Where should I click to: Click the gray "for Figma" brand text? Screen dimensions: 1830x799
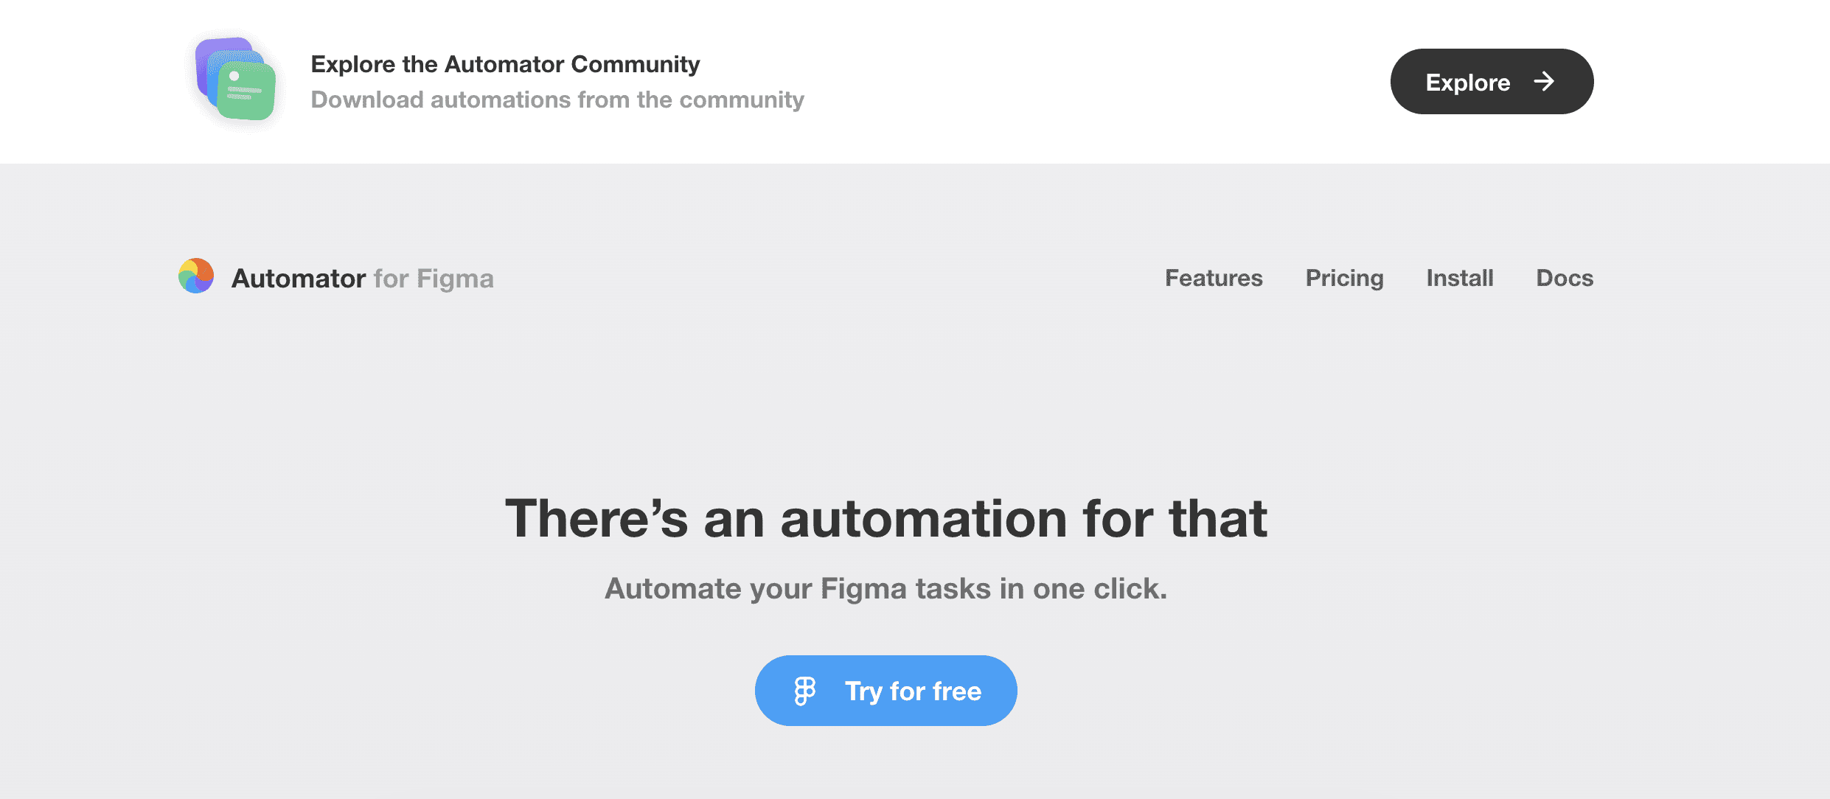[434, 279]
